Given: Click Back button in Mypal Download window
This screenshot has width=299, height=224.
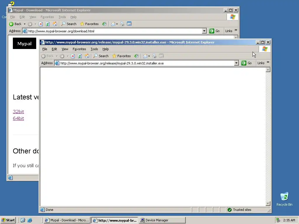Looking at the screenshot, I should pyautogui.click(x=15, y=24).
